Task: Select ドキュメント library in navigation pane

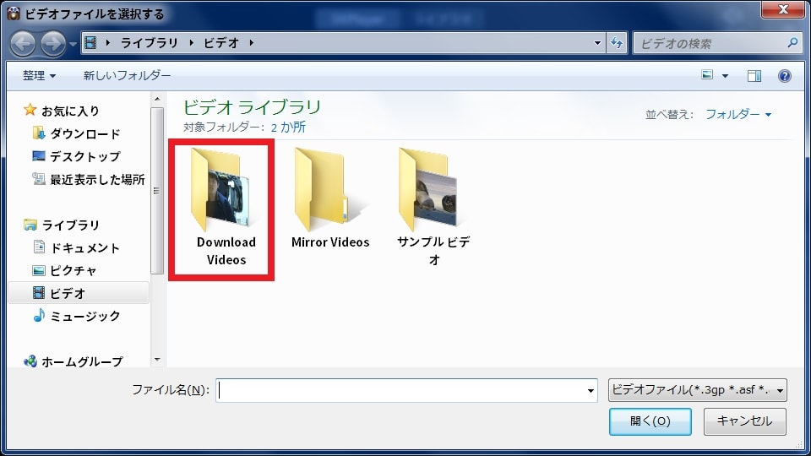Action: tap(84, 248)
